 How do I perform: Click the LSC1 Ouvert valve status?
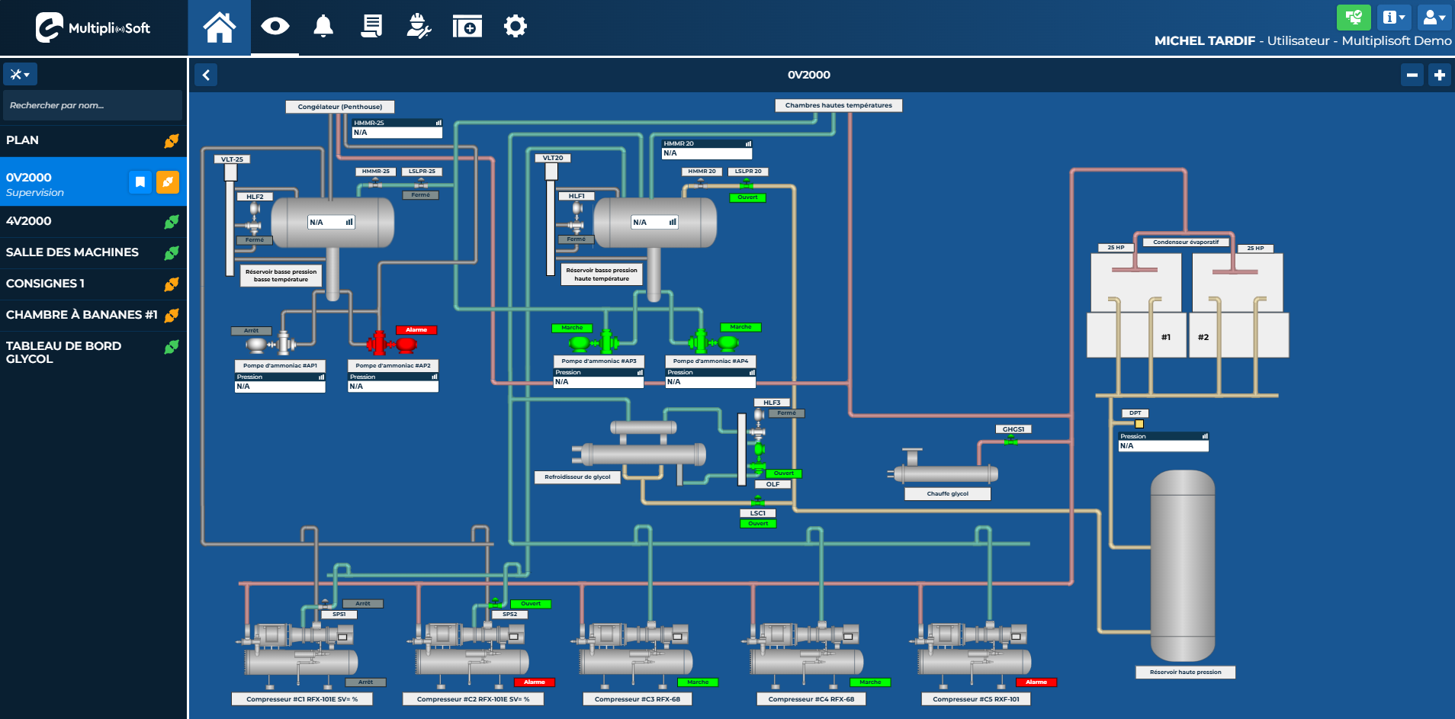tap(758, 524)
